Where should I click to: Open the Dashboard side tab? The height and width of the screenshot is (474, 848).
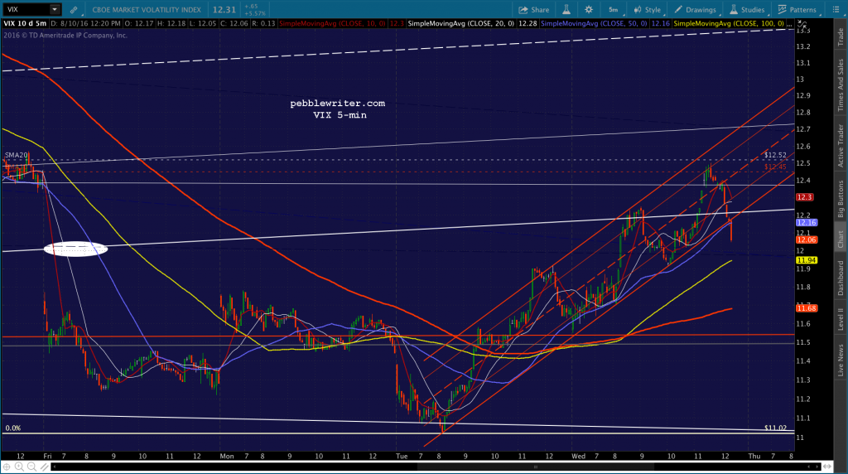[841, 278]
